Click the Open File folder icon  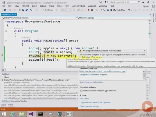(x=20, y=10)
